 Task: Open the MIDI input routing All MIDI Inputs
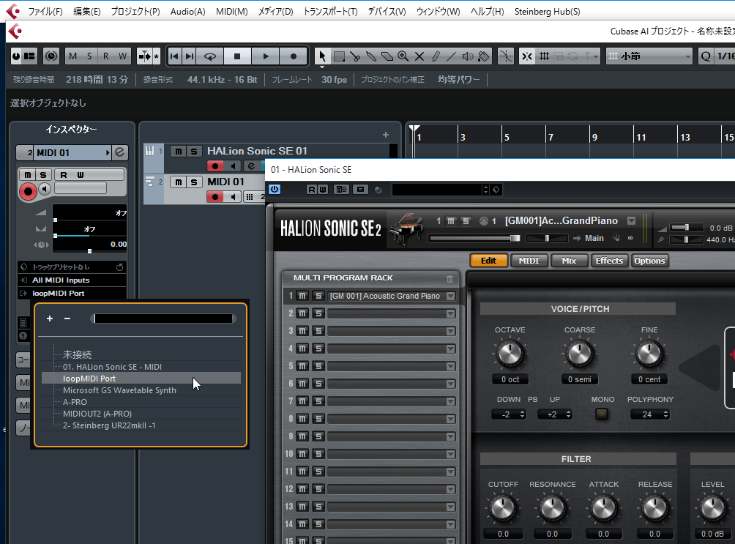pos(72,280)
